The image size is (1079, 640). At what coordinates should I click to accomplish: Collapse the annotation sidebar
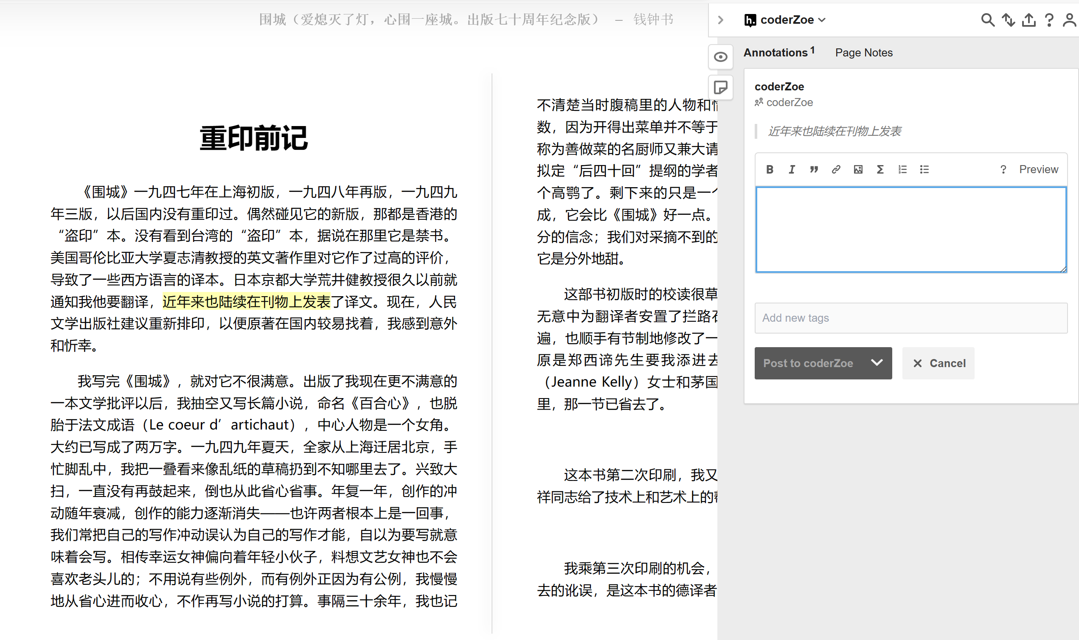721,20
